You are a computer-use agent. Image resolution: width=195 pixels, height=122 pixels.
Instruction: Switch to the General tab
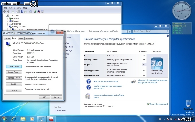tap(7, 38)
